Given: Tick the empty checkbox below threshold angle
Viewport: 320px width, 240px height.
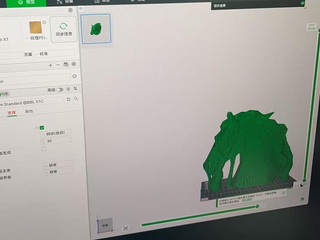Looking at the screenshot, I should click(44, 149).
